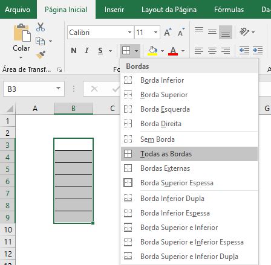
Task: Expand the font color dropdown arrow
Action: 183,51
